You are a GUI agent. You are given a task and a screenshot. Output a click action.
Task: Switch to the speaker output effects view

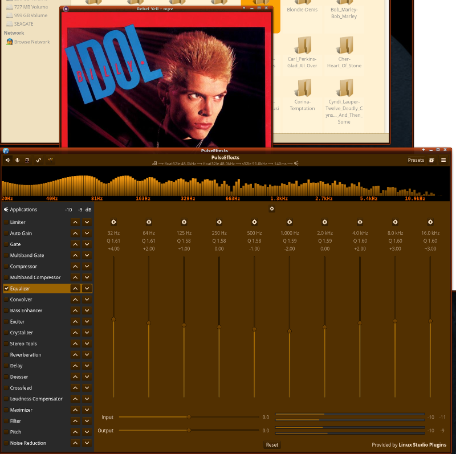(8, 160)
